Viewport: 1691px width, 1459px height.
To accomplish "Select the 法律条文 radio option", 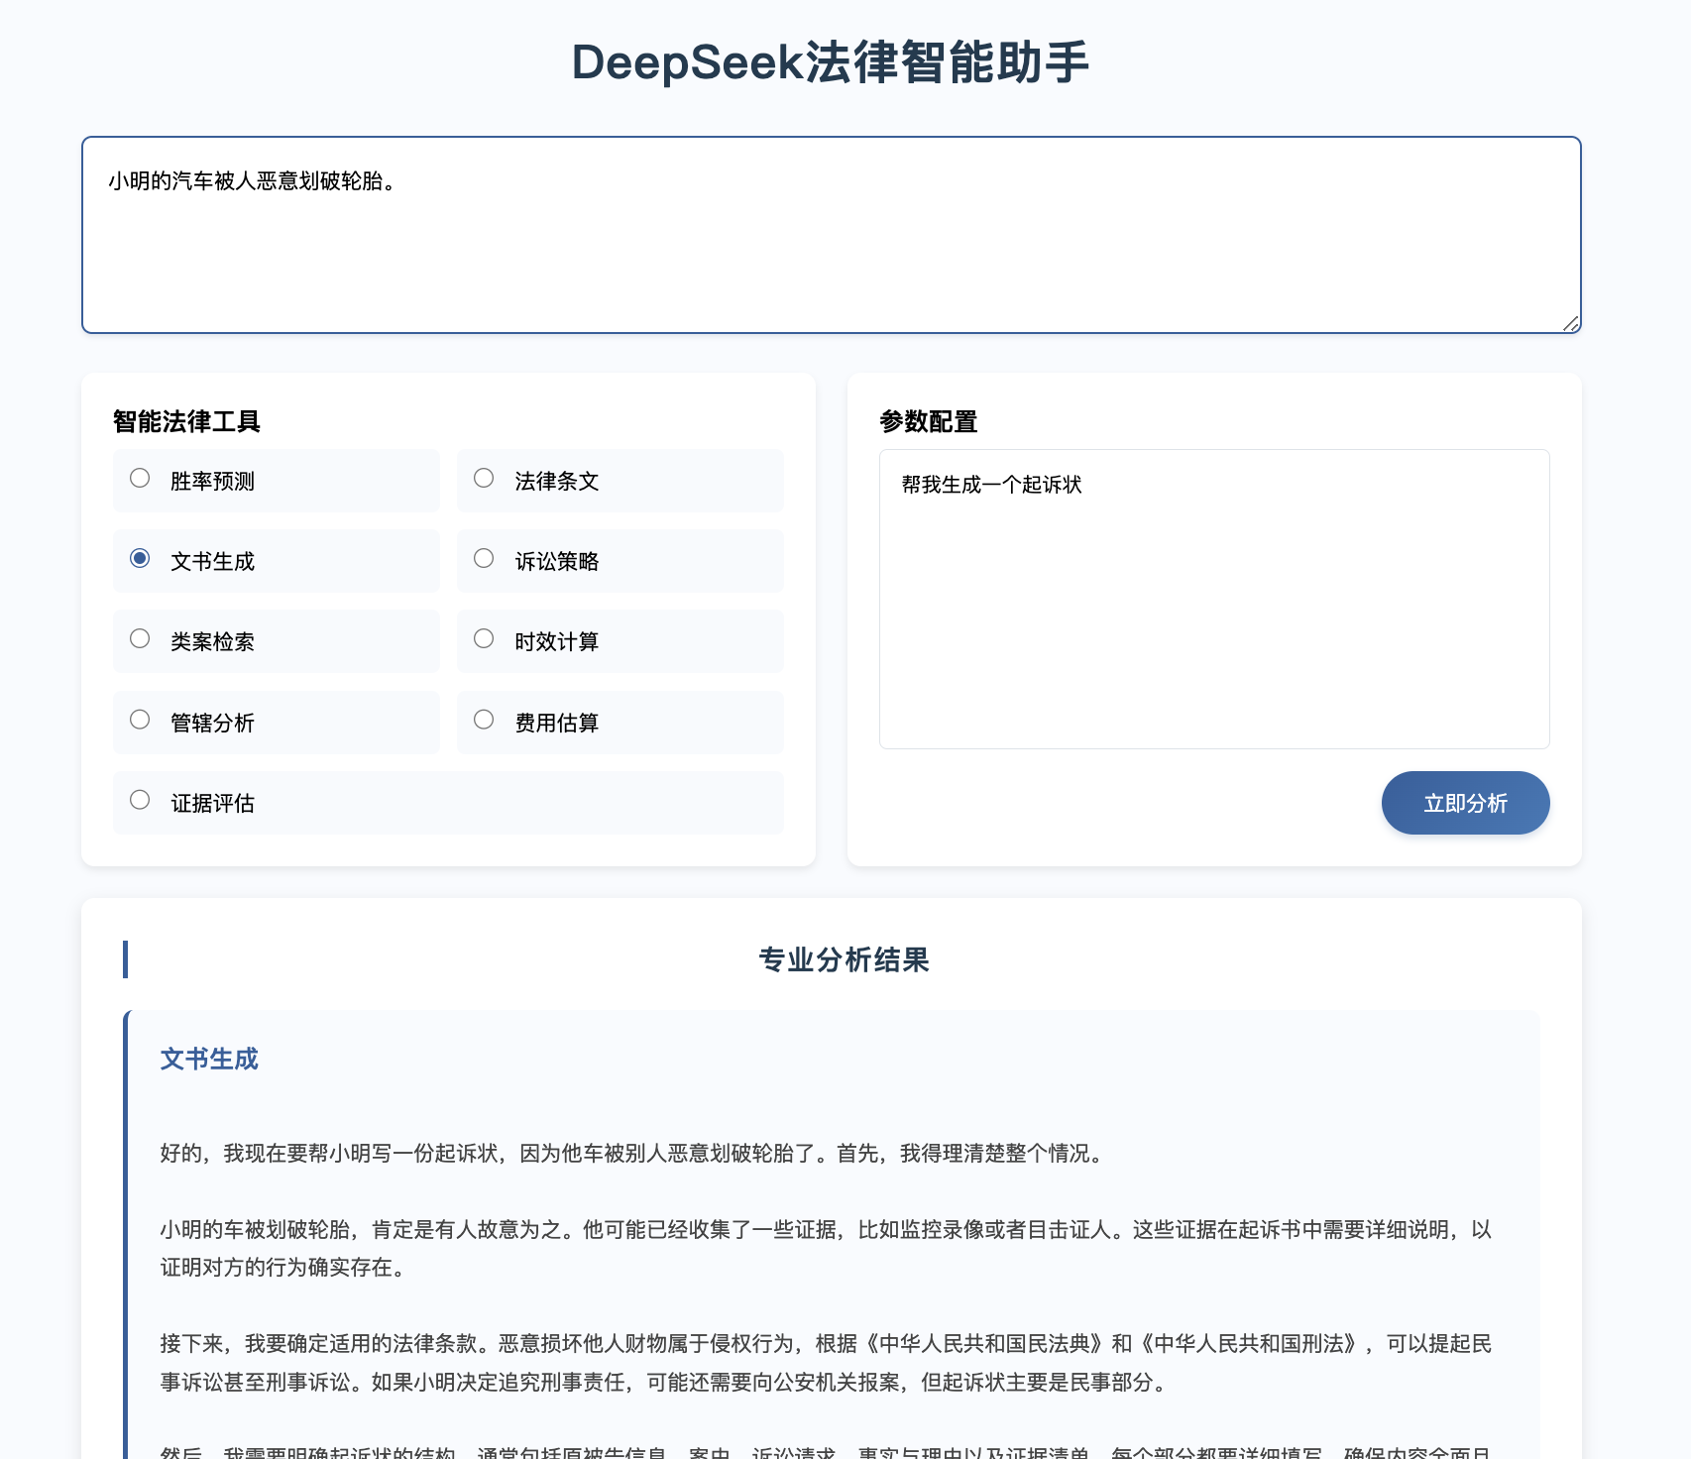I will click(484, 479).
